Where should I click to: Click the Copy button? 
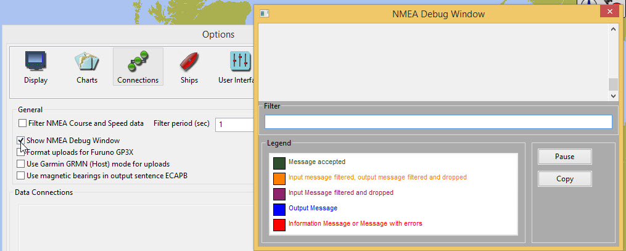[x=564, y=179]
